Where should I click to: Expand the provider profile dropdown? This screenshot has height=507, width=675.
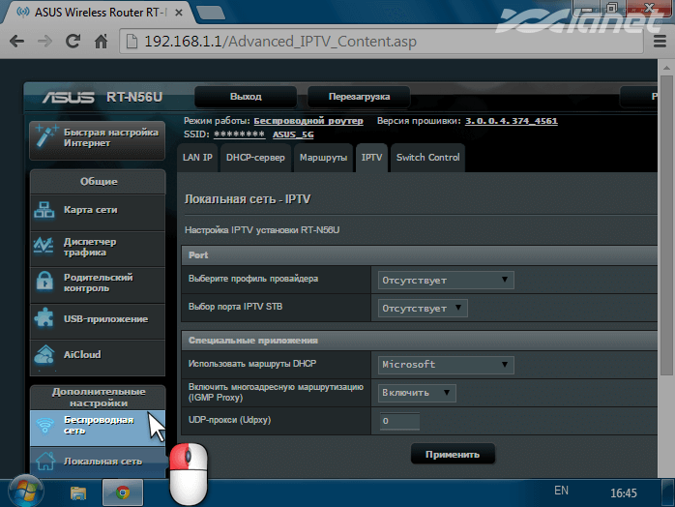click(x=445, y=281)
